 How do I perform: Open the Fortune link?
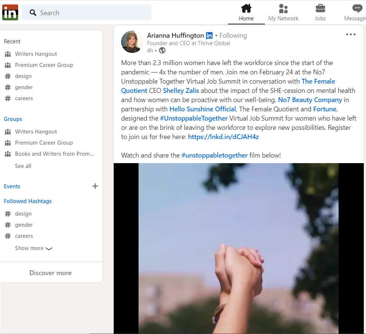325,109
